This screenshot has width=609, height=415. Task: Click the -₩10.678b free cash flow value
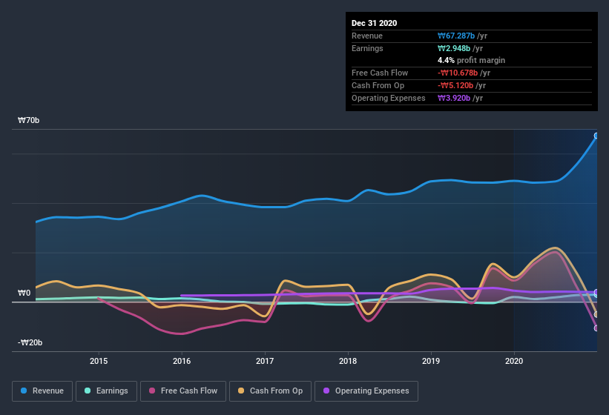[458, 73]
